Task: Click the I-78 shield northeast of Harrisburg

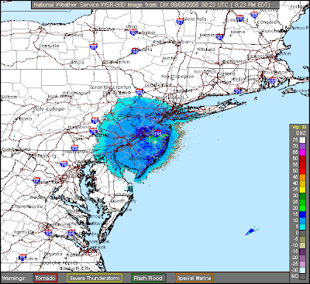Action: (95, 120)
